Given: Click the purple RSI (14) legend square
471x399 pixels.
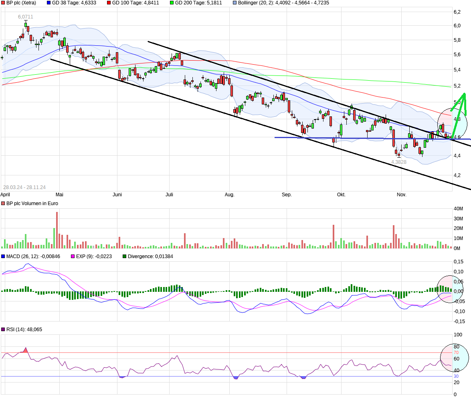Looking at the screenshot, I should click(4, 330).
